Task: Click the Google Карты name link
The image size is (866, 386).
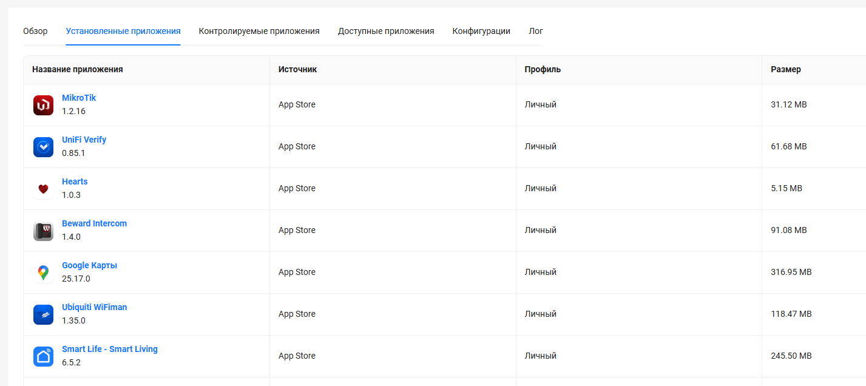Action: coord(89,265)
